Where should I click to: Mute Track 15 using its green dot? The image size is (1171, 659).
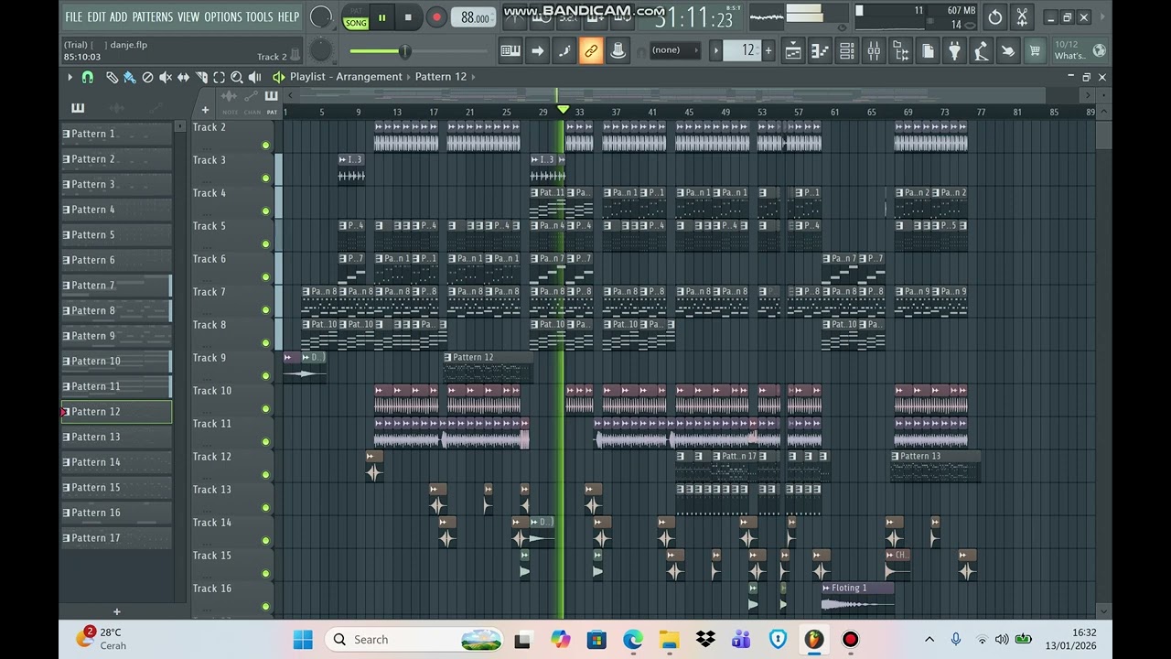coord(266,574)
